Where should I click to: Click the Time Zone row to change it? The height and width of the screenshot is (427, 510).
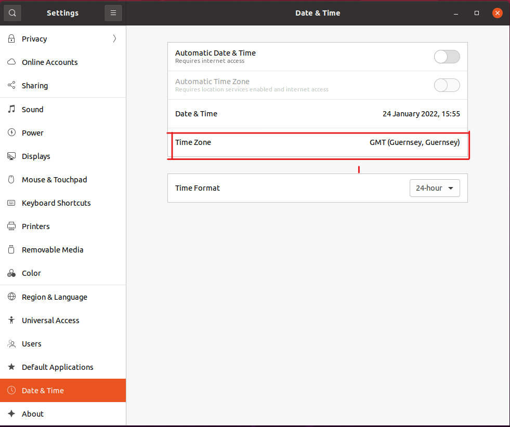(x=317, y=142)
